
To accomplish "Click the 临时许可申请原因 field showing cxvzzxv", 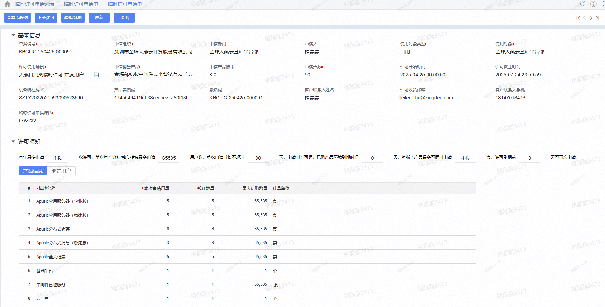I will pyautogui.click(x=297, y=121).
